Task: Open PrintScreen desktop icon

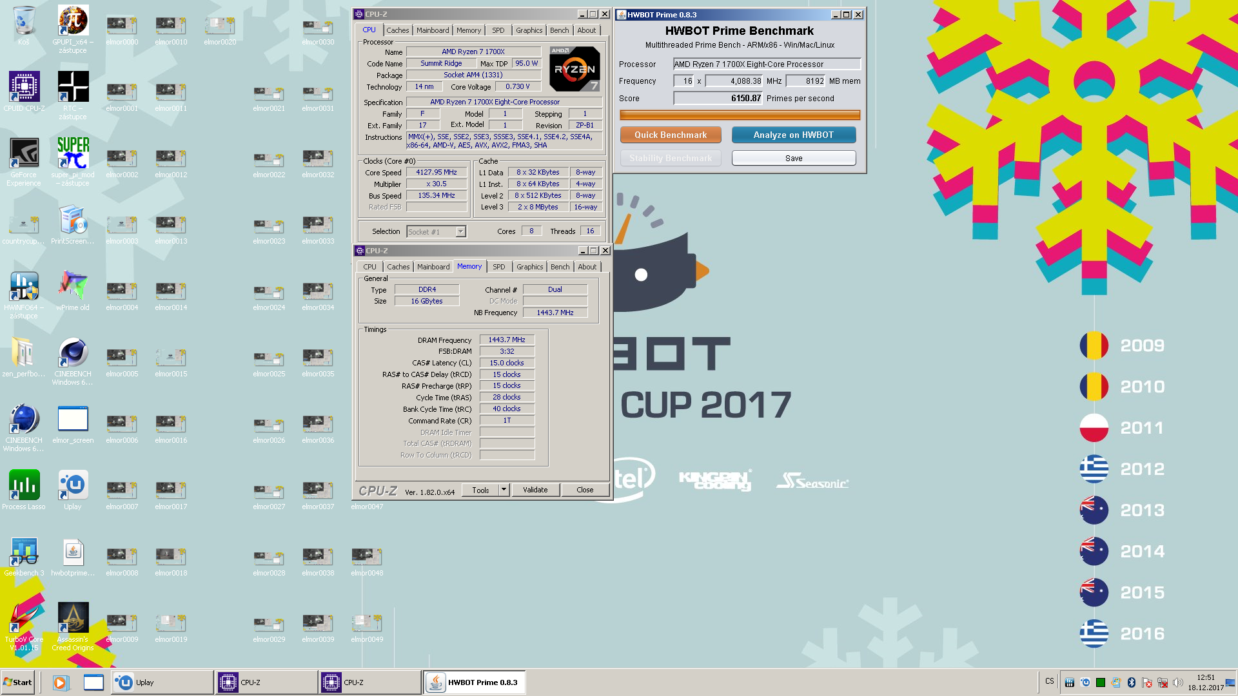Action: click(x=73, y=225)
